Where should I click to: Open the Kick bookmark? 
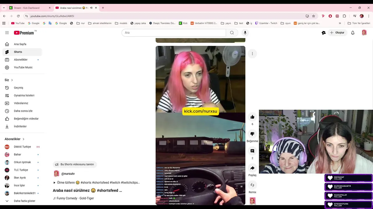click(x=183, y=23)
